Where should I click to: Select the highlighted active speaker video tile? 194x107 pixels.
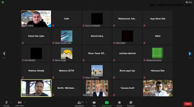[36, 88]
